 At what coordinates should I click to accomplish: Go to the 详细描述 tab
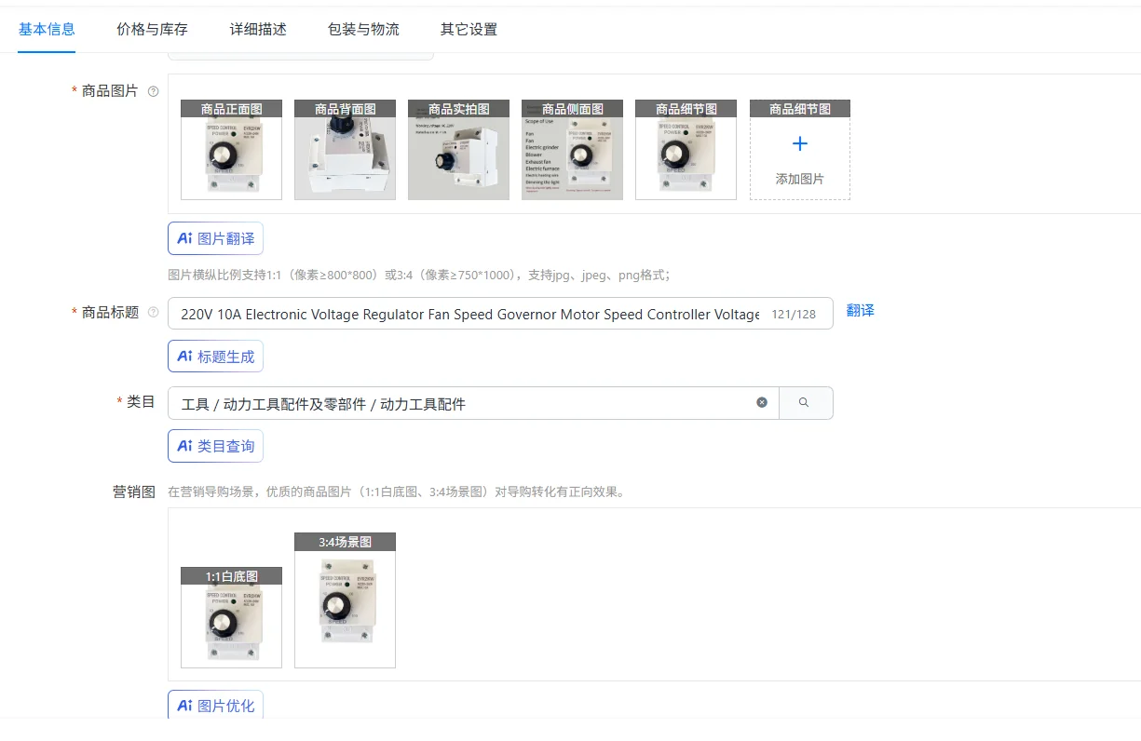258,29
